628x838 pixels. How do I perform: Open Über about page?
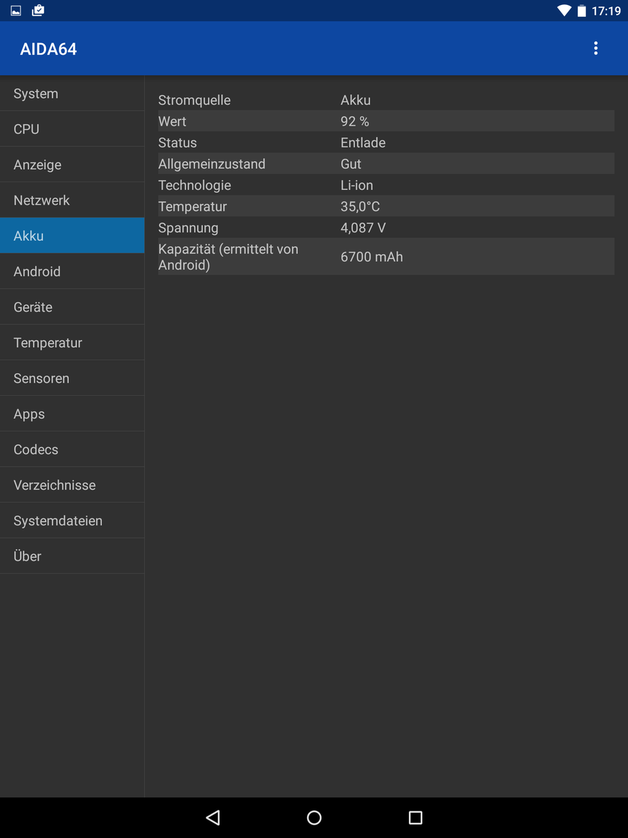(72, 557)
